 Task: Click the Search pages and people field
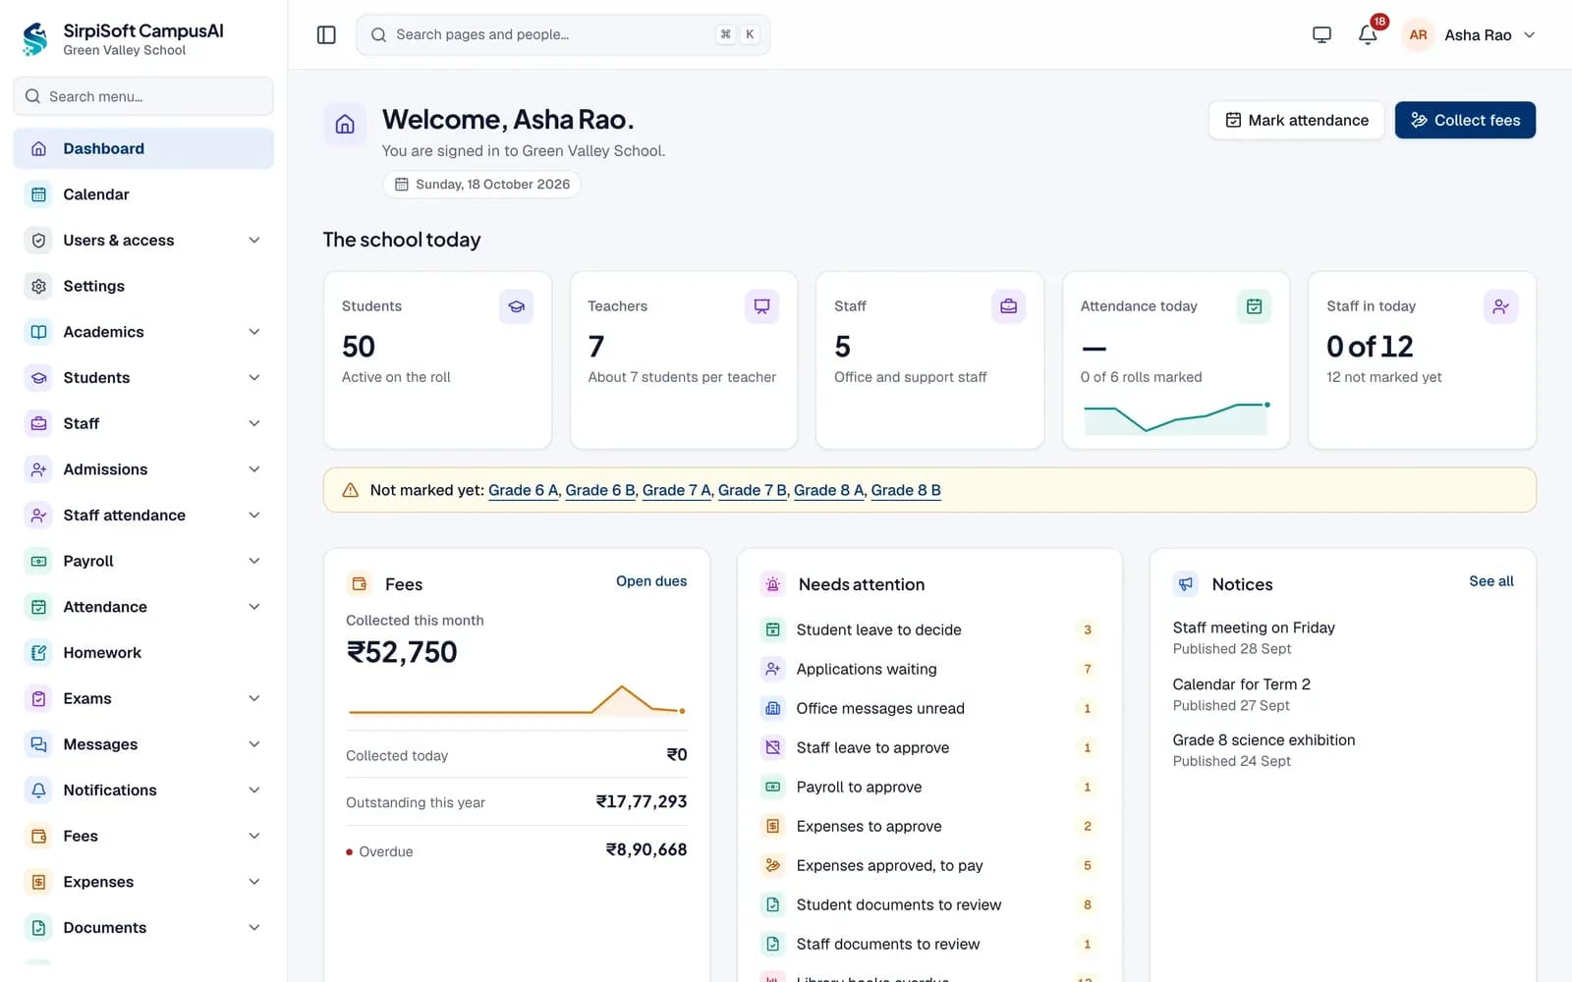[563, 34]
